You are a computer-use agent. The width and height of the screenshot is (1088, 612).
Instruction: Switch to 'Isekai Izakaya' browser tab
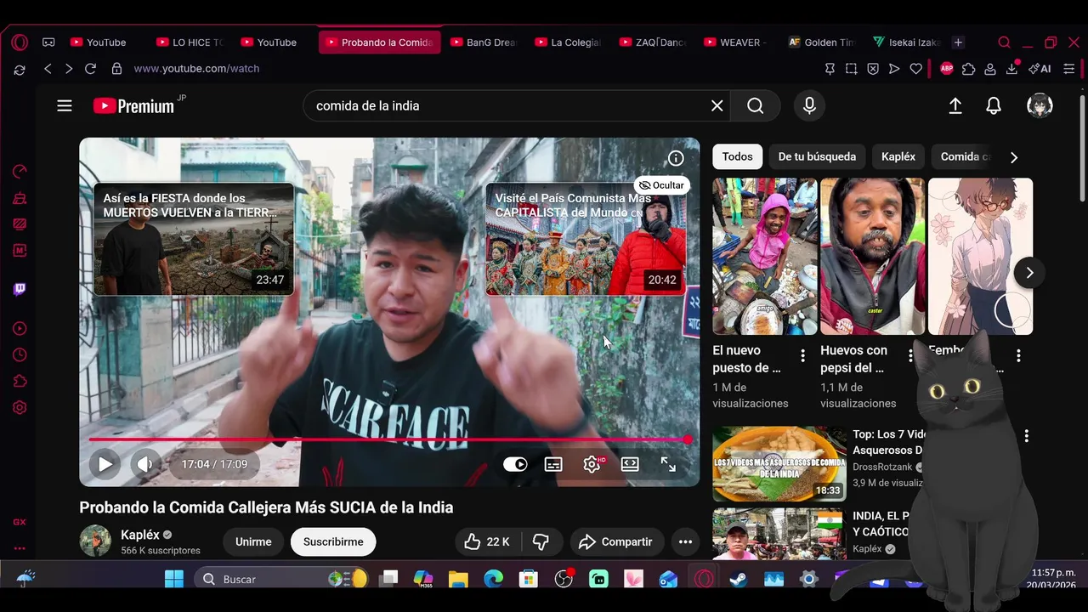(x=906, y=42)
